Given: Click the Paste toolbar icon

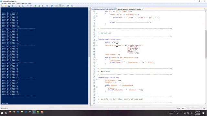Looking at the screenshot, I should coord(19,6).
